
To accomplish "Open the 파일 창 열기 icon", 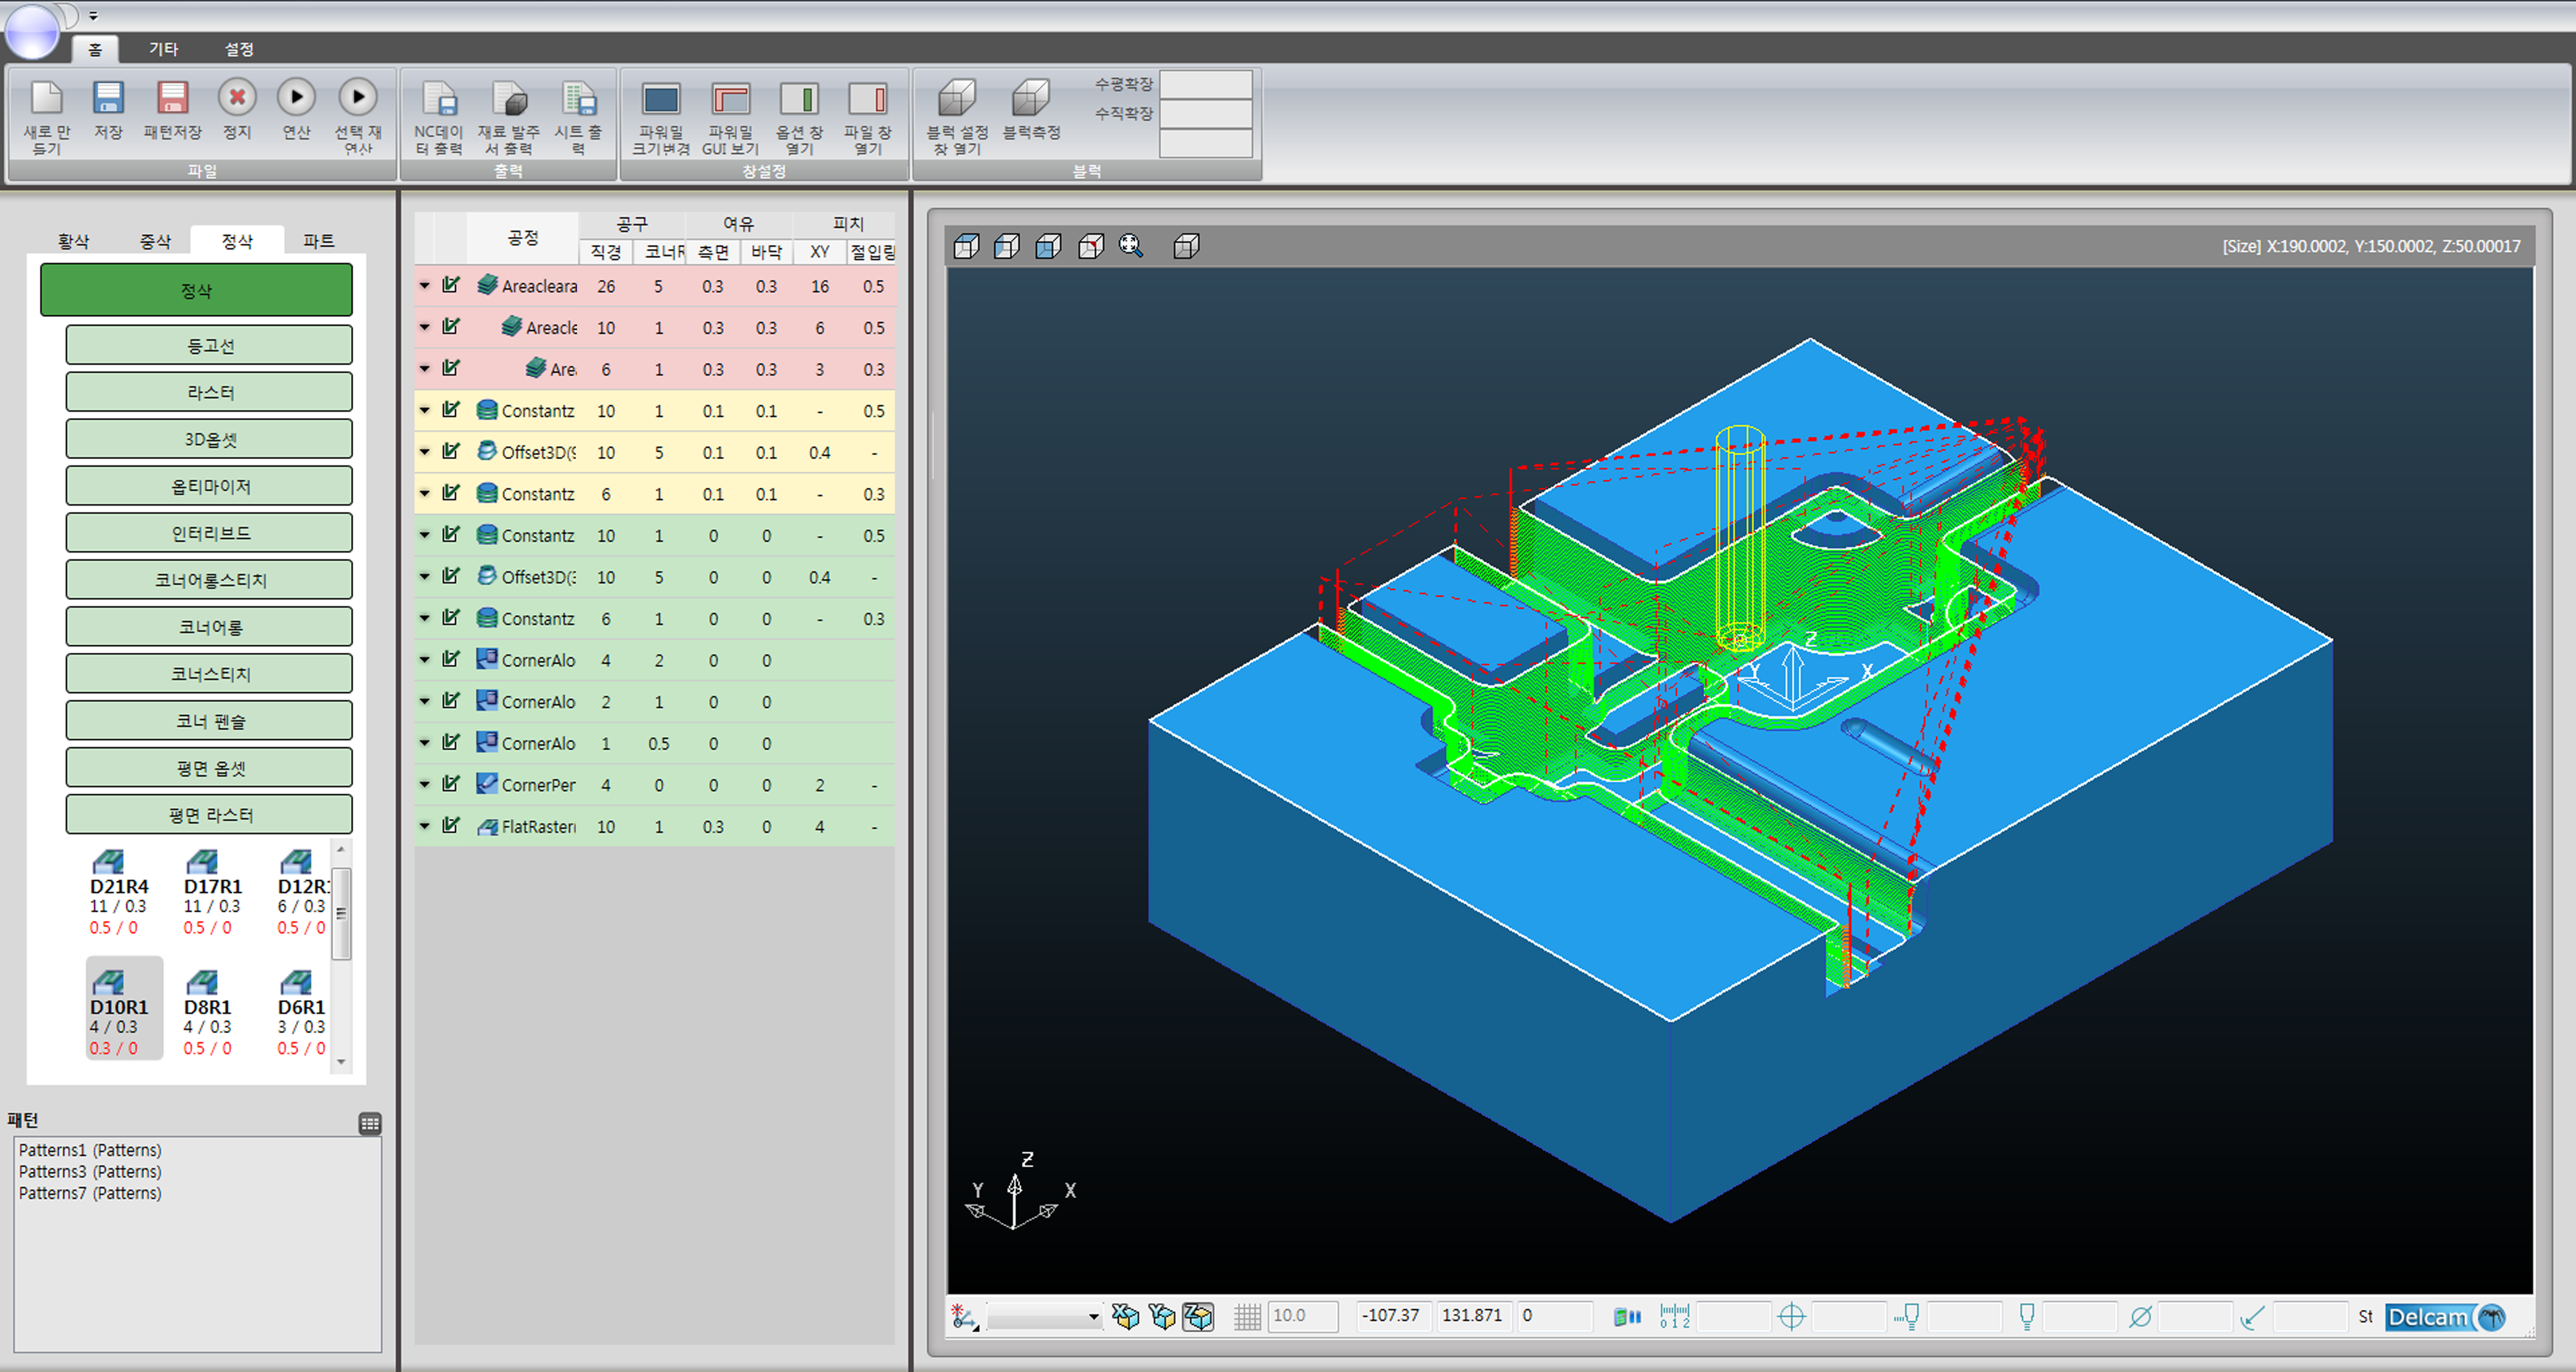I will 868,99.
